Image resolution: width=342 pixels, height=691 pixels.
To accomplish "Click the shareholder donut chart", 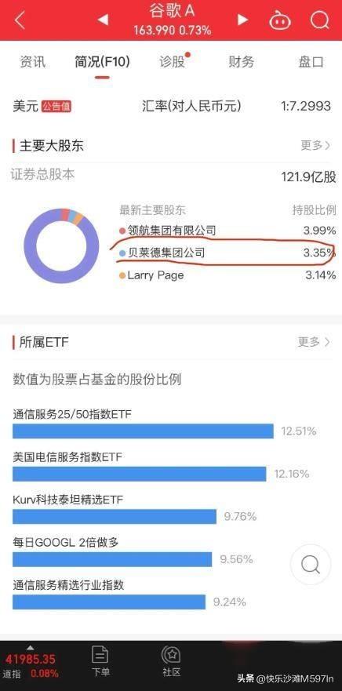I will [x=62, y=246].
